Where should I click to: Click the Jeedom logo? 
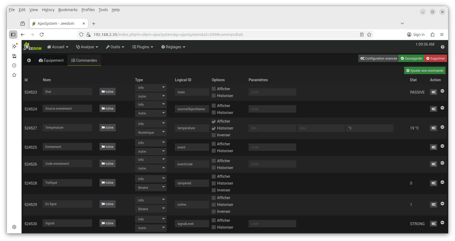(x=32, y=47)
